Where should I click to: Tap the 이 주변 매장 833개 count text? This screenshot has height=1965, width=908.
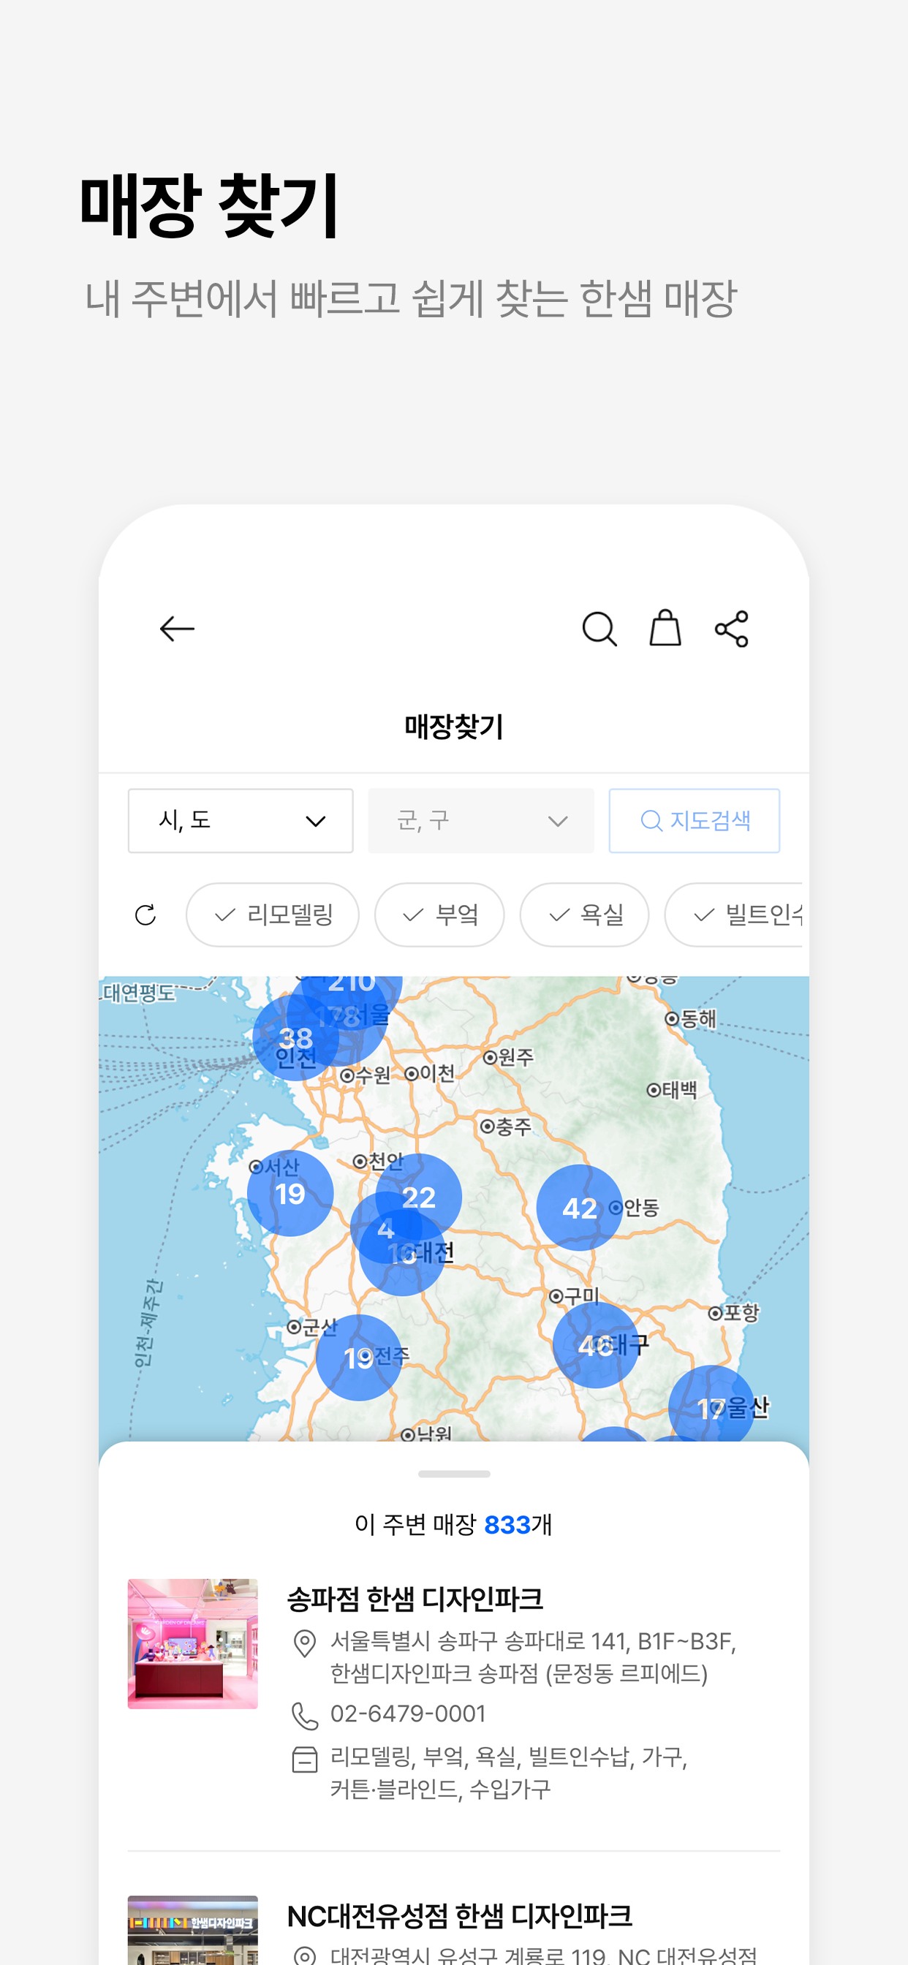click(x=453, y=1525)
